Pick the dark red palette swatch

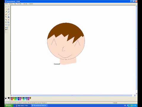tap(12, 98)
